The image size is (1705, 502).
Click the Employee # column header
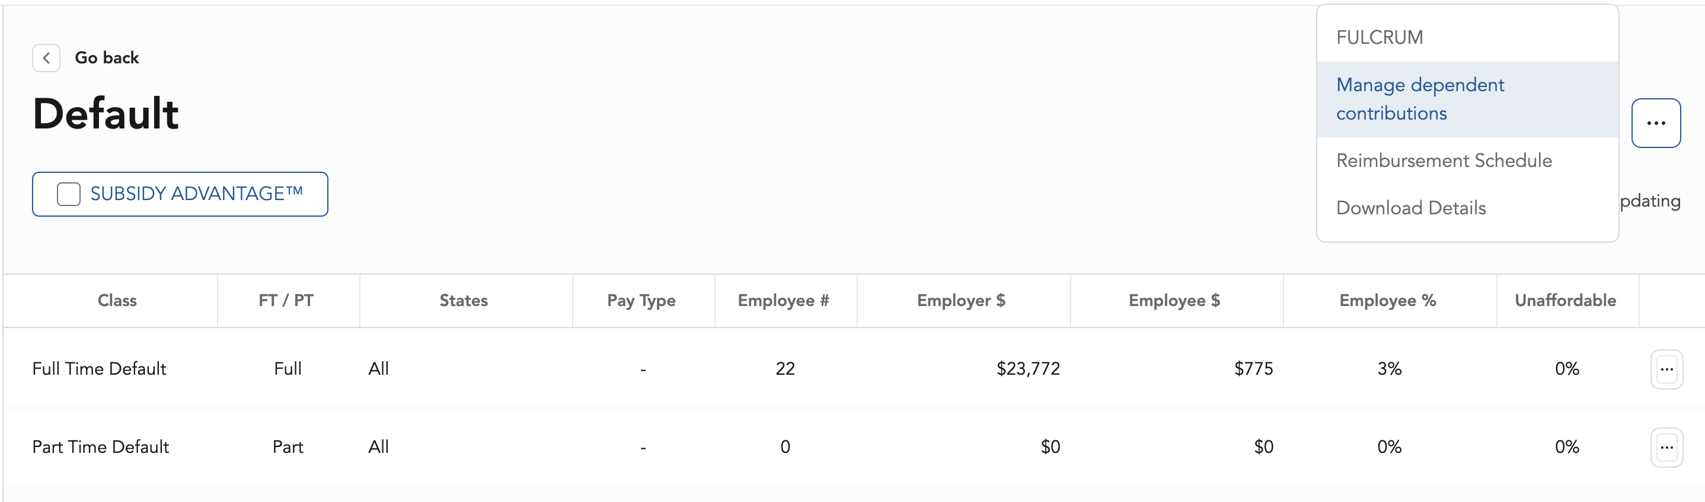783,301
